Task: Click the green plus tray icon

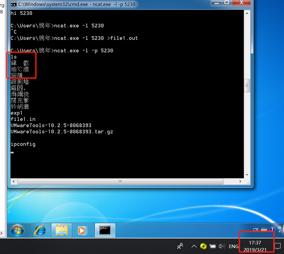Action: coord(203,246)
